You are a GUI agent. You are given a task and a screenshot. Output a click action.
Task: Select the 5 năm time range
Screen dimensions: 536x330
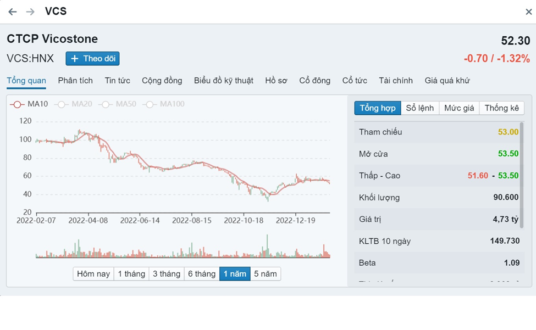pos(265,274)
